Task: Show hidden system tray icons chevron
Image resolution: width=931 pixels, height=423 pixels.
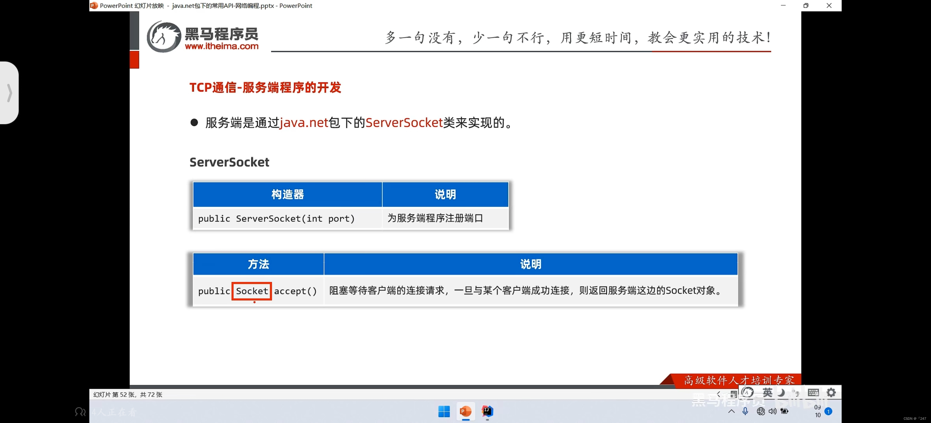Action: point(731,411)
